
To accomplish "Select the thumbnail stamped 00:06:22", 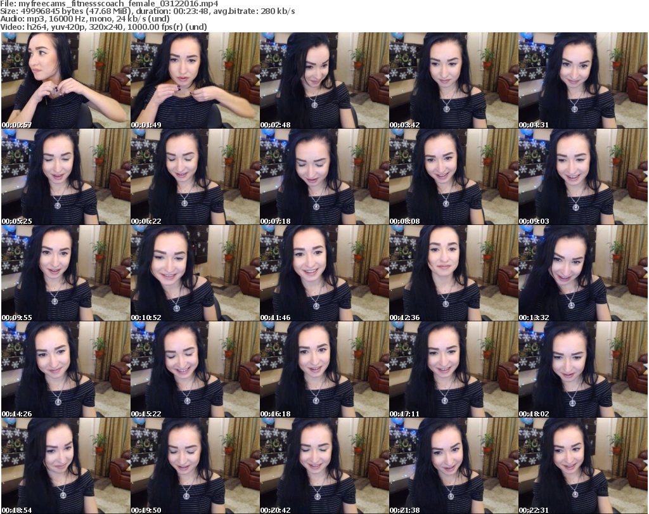I will click(x=195, y=177).
